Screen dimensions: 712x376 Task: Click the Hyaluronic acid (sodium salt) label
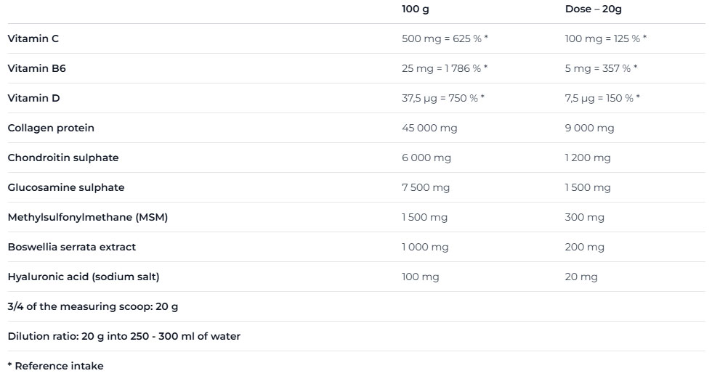[84, 277]
